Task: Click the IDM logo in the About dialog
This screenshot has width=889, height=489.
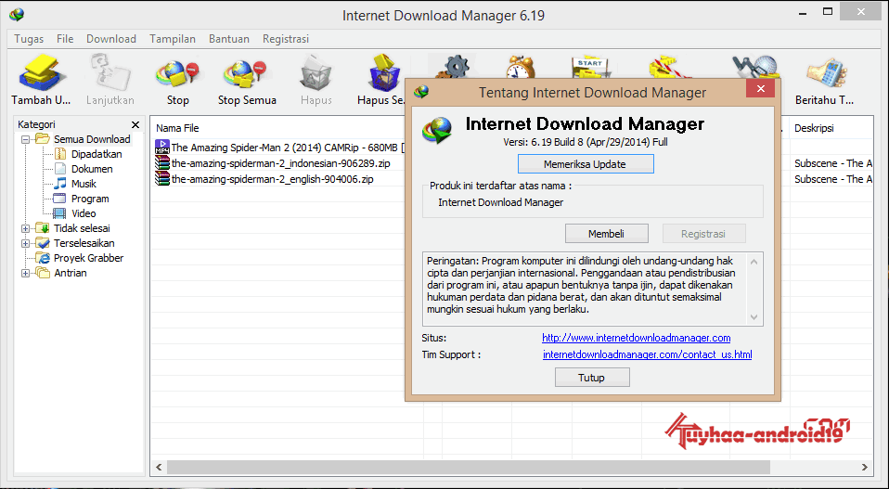Action: click(437, 130)
